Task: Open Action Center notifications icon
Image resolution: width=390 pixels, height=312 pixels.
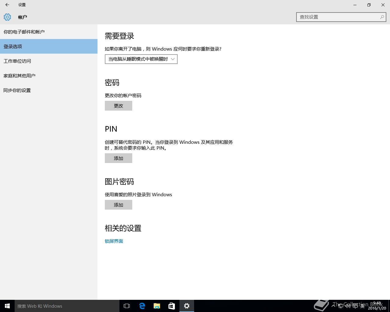Action: tap(355, 306)
